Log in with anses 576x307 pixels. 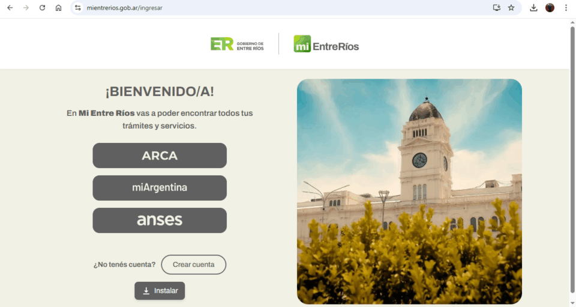160,220
